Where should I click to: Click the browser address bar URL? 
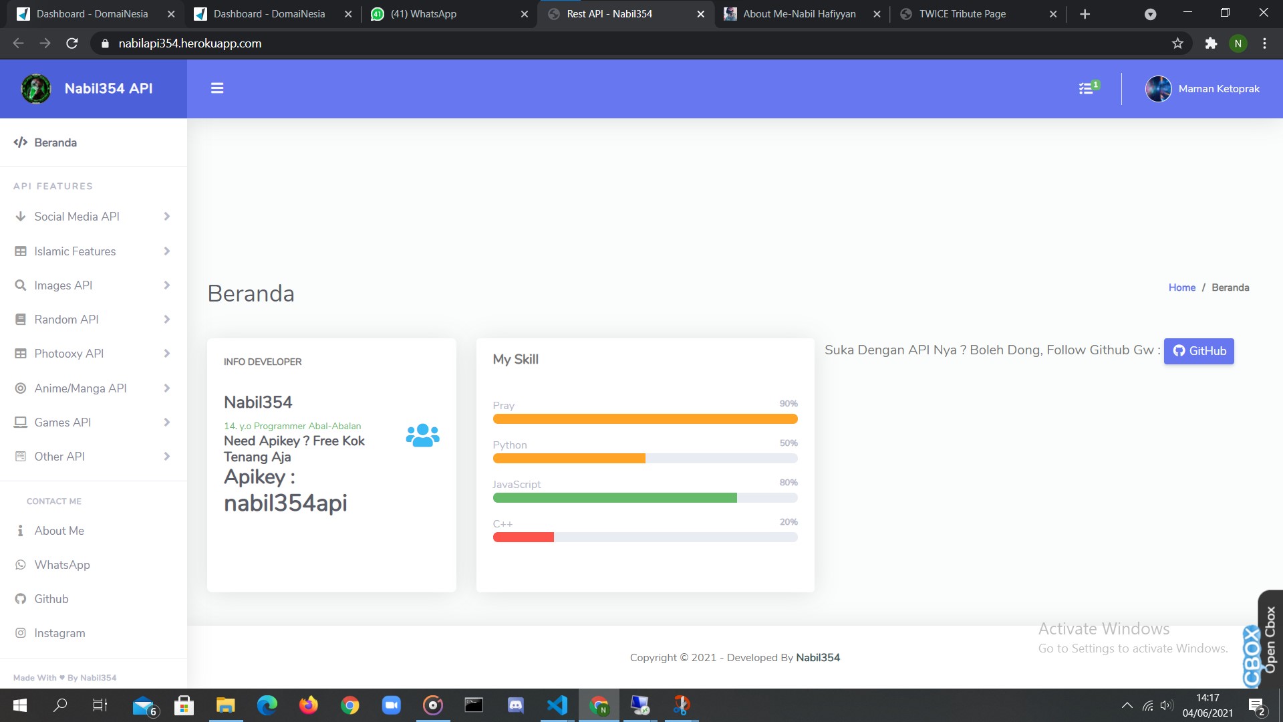(x=190, y=43)
